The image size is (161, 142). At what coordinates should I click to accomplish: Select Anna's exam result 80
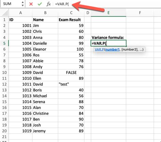tap(71, 37)
